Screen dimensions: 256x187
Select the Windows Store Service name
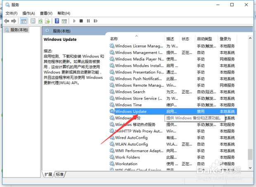(x=139, y=98)
